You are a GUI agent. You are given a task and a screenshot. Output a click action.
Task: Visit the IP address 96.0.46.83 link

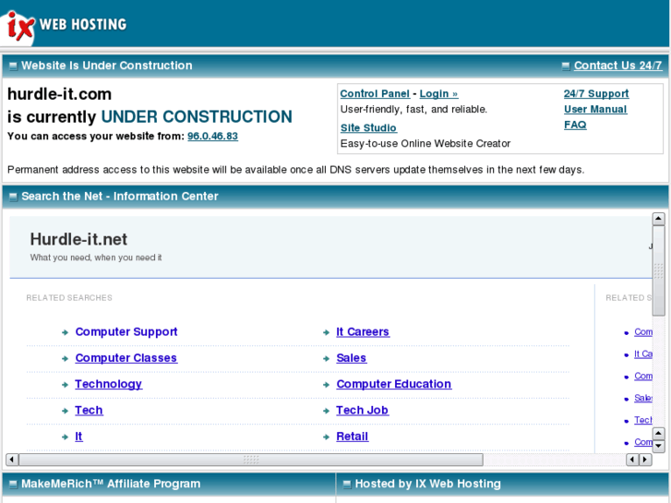tap(212, 136)
